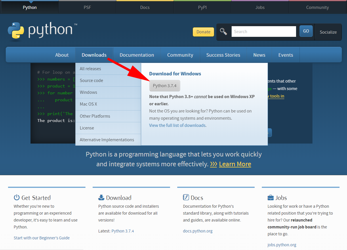Choose Mac OS X in Downloads menu
This screenshot has height=250, width=347.
click(x=108, y=104)
